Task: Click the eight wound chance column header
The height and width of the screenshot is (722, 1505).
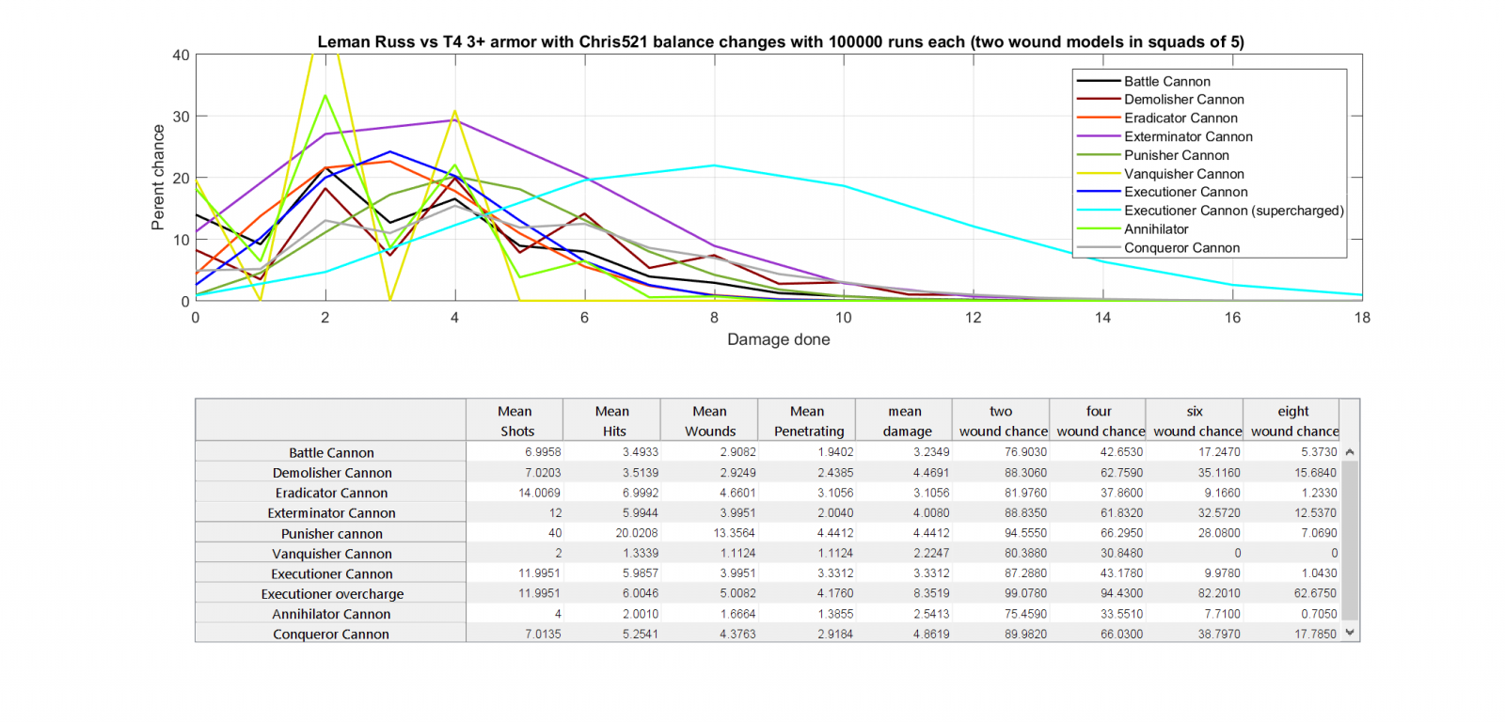Action: (1293, 420)
